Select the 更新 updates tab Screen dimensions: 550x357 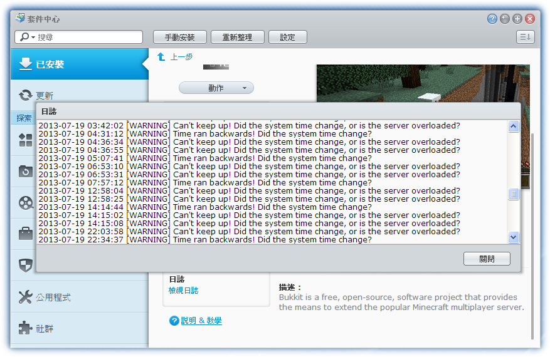coord(80,95)
